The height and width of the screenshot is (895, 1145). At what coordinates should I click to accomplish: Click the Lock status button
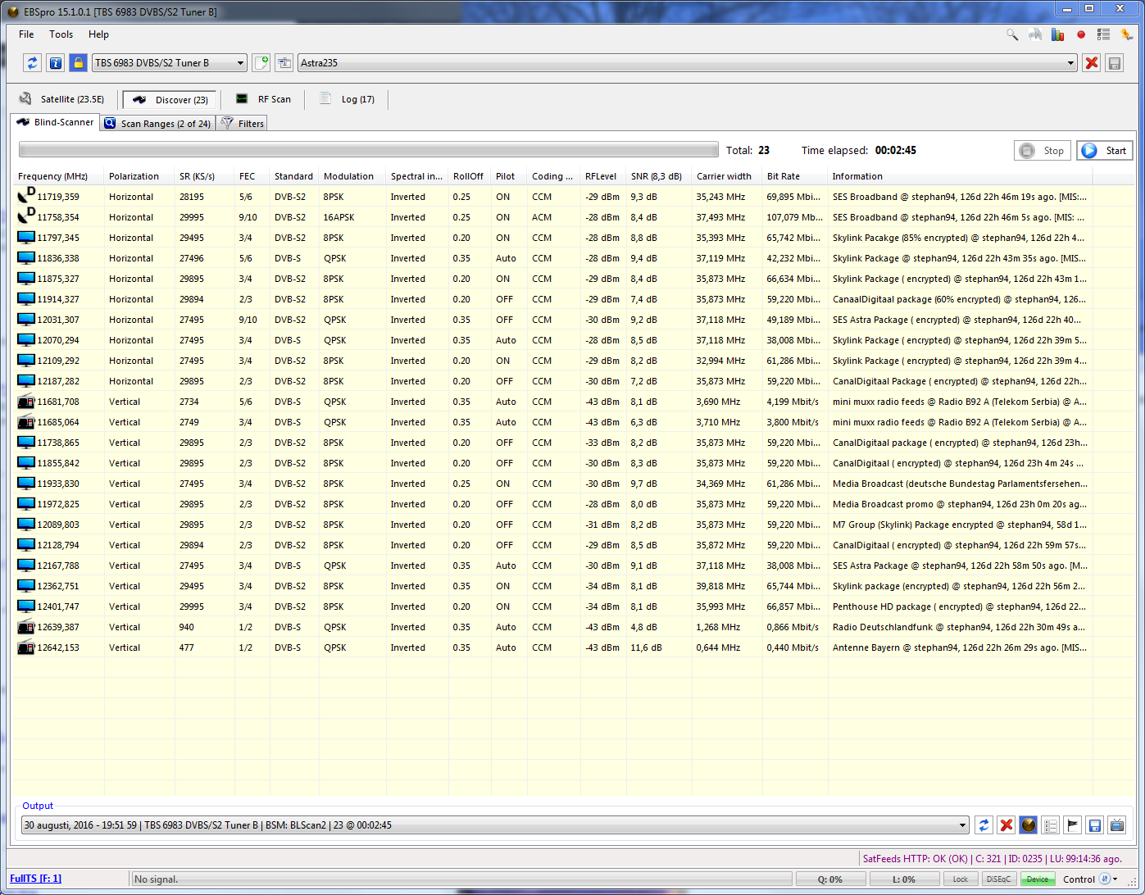960,879
